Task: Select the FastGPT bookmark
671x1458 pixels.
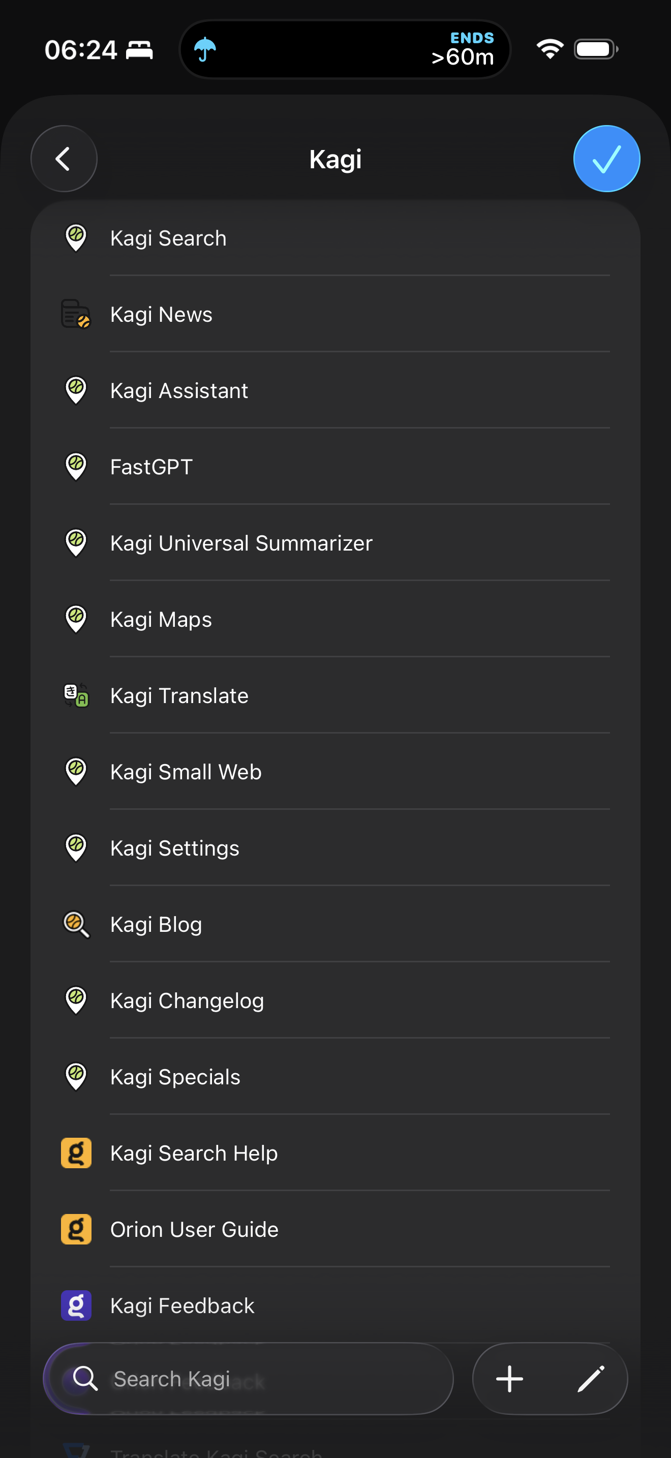Action: pyautogui.click(x=151, y=467)
